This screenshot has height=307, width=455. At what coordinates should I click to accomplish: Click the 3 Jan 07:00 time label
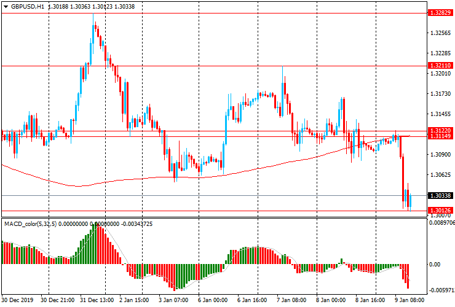(x=173, y=300)
